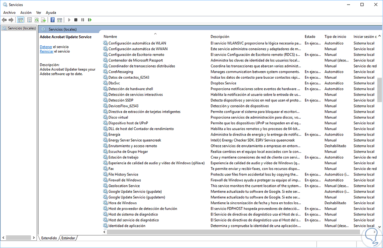The image size is (383, 248).
Task: Click the gear icon of DbxSvc service
Action: click(x=105, y=83)
